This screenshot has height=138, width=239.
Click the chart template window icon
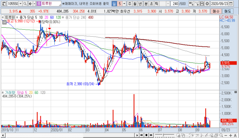216,135
